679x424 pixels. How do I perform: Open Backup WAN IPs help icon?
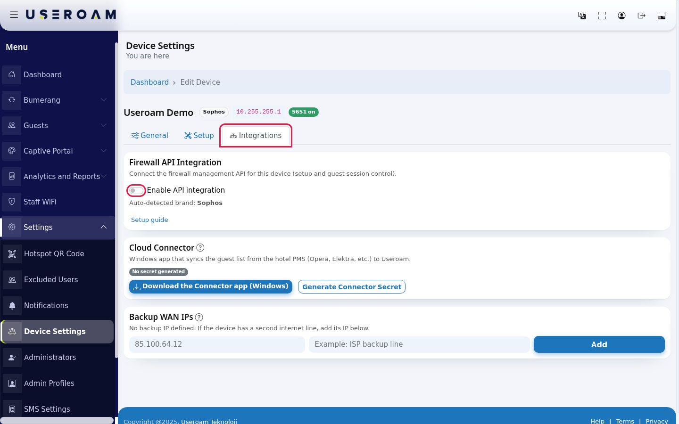199,318
